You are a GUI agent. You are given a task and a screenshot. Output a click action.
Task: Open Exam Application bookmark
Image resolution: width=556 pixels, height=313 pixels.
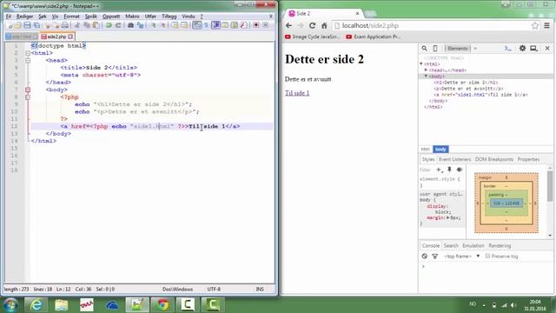(x=373, y=37)
